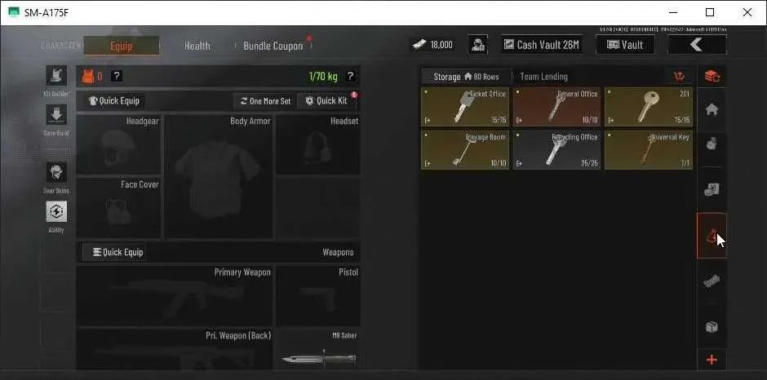
Task: Click the gear Quick Equip button
Action: click(113, 101)
